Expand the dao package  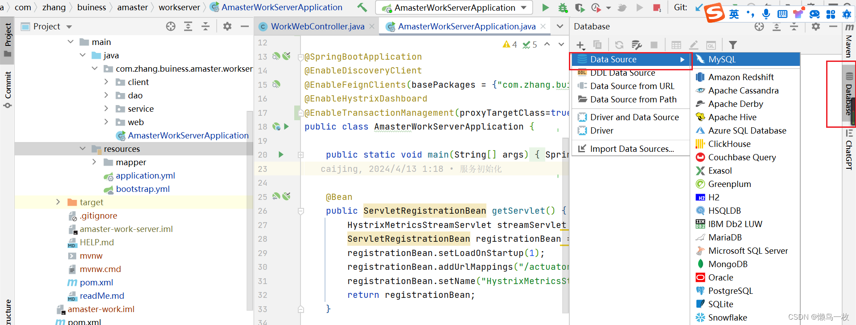pyautogui.click(x=106, y=95)
